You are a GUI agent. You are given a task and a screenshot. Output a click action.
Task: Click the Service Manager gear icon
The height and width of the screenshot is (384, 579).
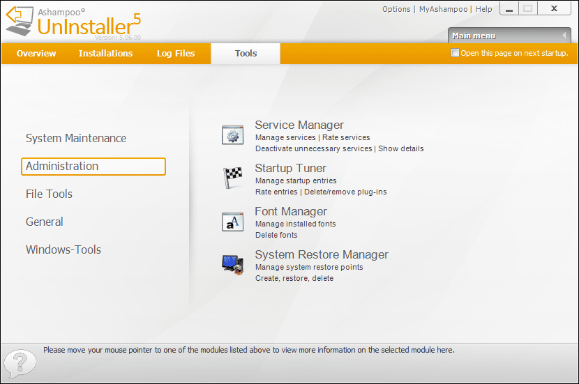(x=232, y=135)
